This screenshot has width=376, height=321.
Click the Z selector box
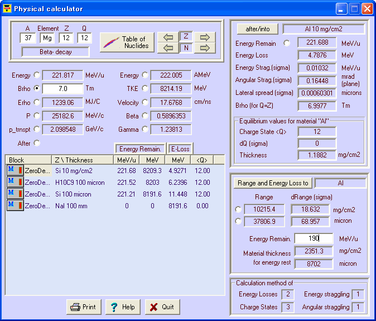point(186,36)
